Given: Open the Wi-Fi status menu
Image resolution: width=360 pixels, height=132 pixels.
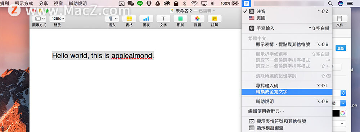Looking at the screenshot, I should [x=194, y=4].
